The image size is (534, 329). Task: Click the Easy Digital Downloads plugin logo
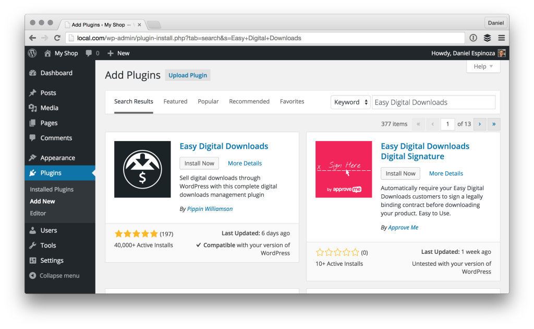point(142,169)
